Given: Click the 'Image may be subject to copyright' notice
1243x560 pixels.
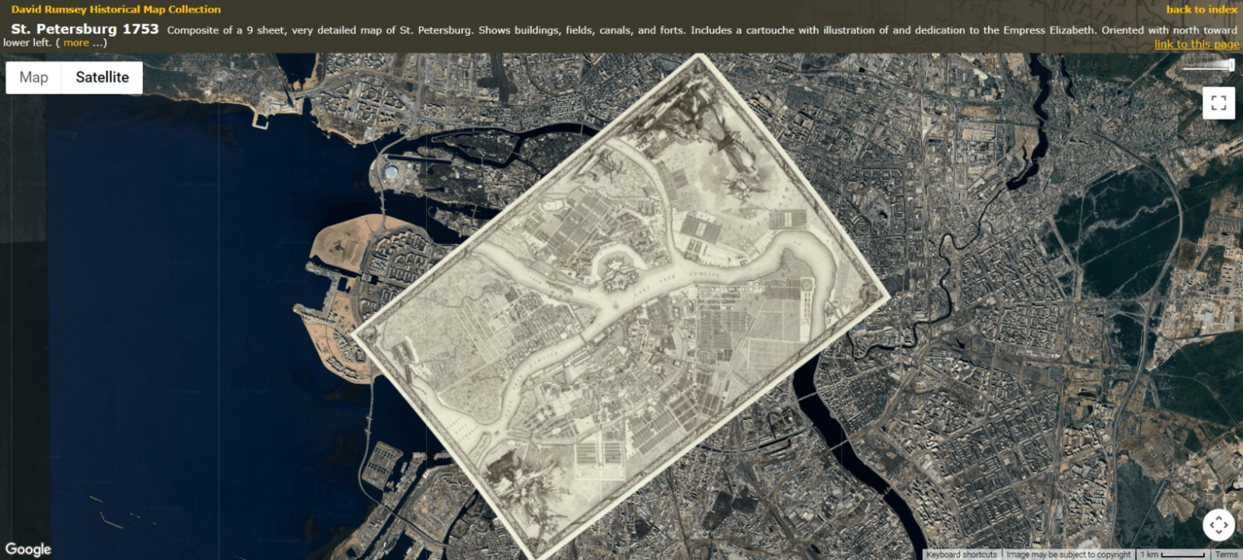Looking at the screenshot, I should tap(1068, 554).
